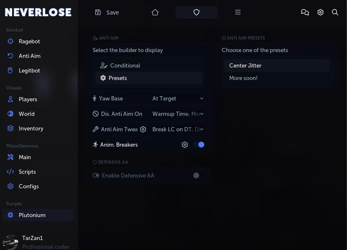The image size is (347, 250).
Task: Open settings gear in top bar
Action: click(320, 12)
